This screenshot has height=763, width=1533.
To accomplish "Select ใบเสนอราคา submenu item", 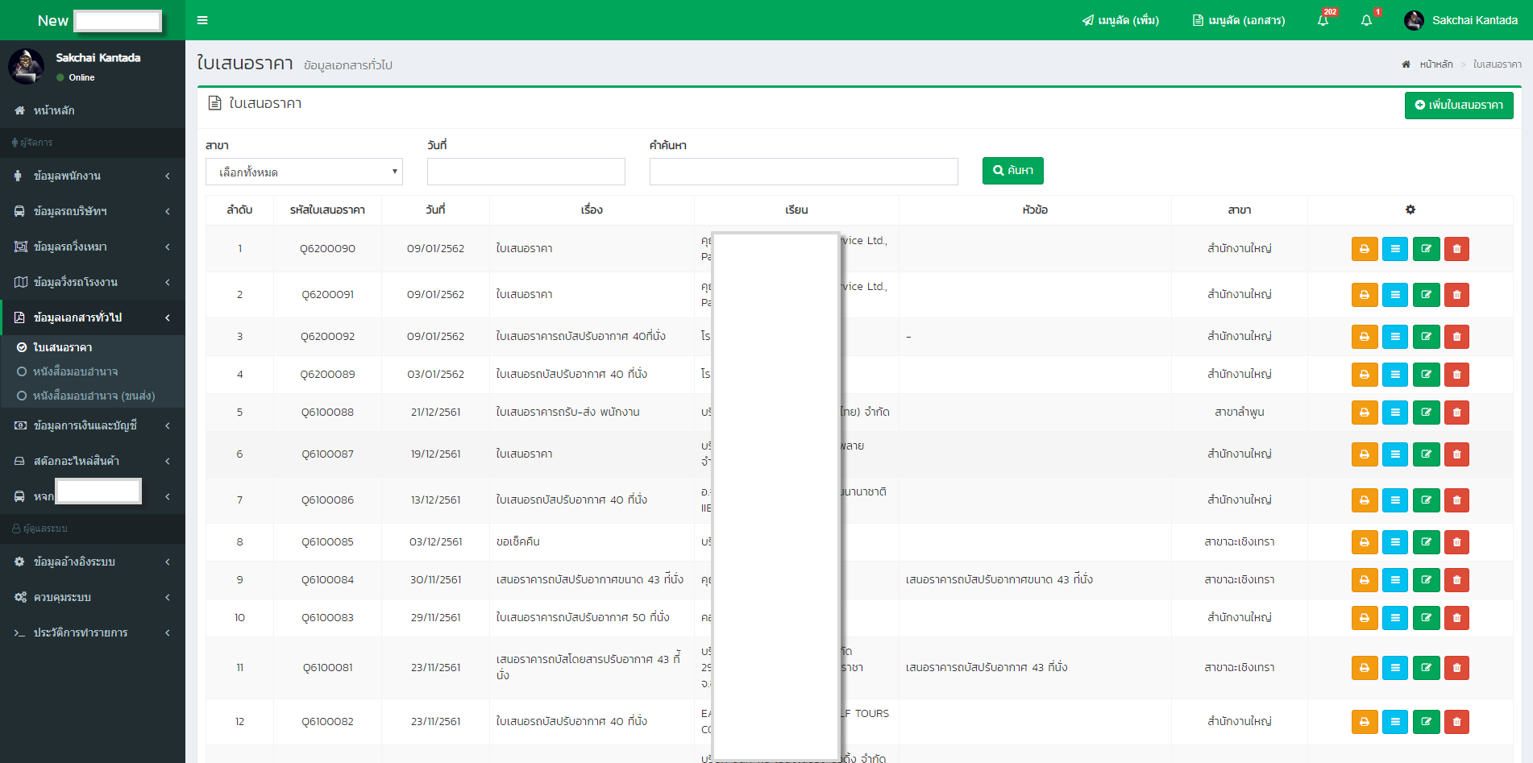I will tap(93, 347).
